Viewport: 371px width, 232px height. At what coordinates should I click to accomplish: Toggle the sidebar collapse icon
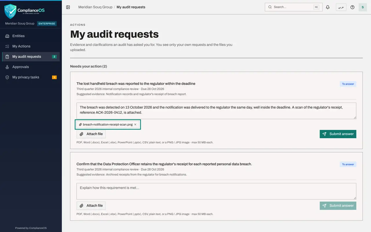click(x=68, y=7)
